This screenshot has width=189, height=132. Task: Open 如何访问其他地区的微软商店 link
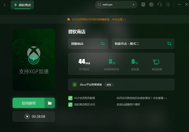click(142, 98)
